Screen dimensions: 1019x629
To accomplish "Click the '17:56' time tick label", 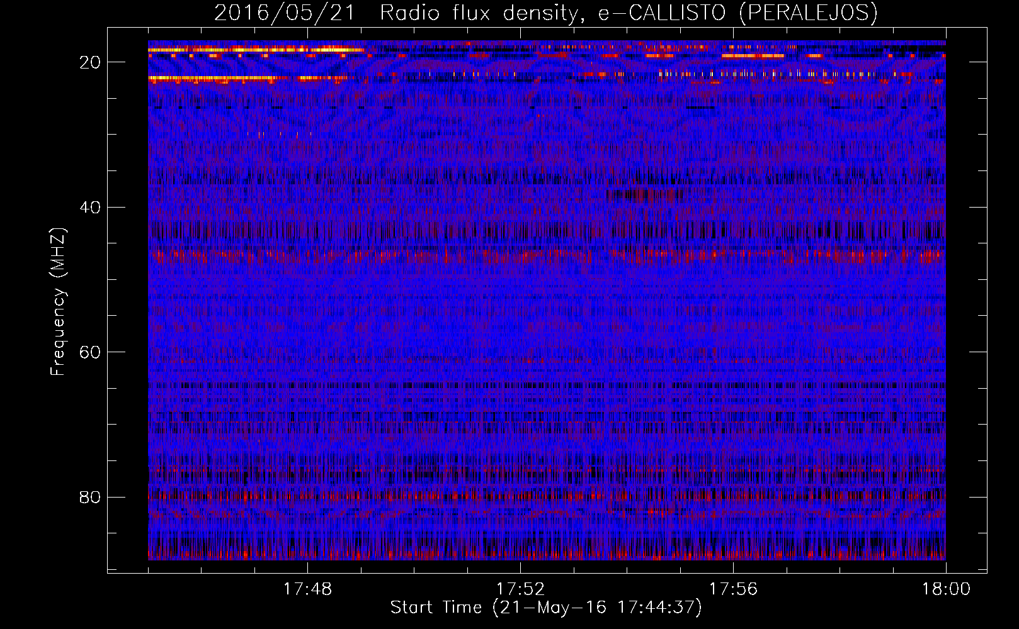I will point(733,589).
